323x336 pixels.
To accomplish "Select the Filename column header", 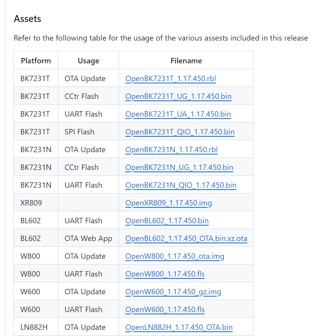I will tap(186, 61).
